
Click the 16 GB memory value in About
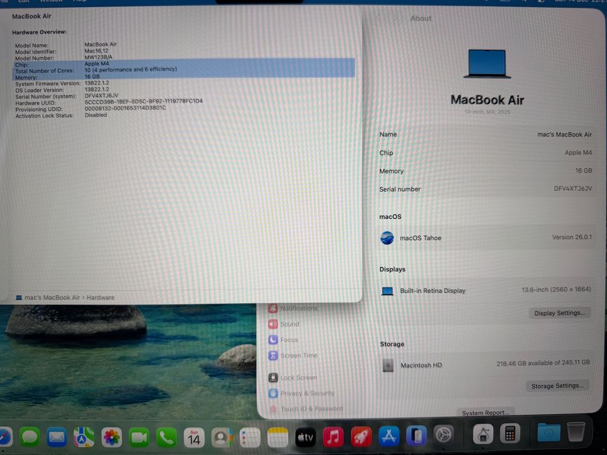tap(584, 170)
